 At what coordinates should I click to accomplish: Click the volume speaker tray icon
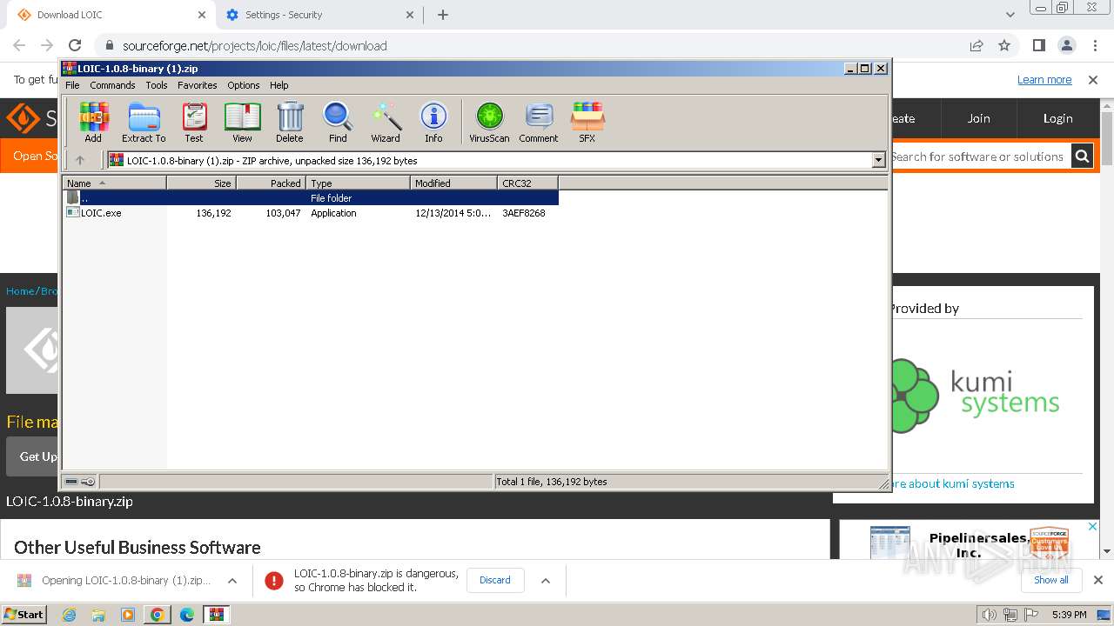990,615
